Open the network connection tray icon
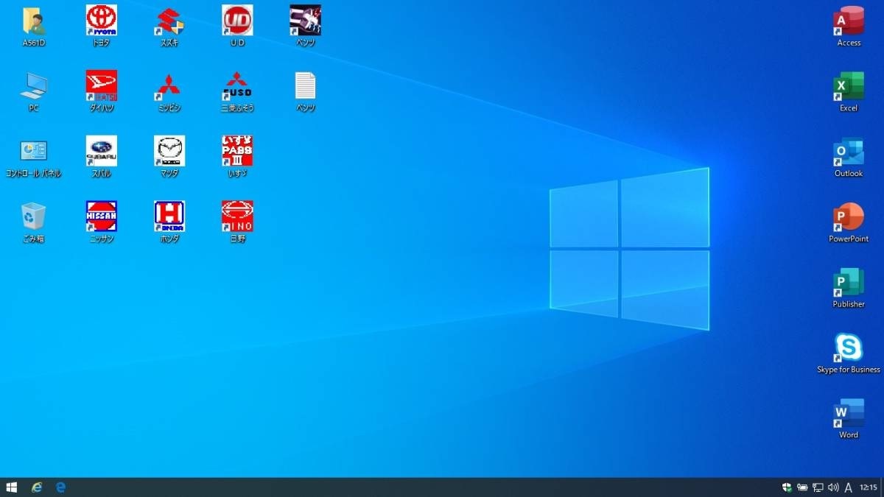The height and width of the screenshot is (497, 884). 818,487
